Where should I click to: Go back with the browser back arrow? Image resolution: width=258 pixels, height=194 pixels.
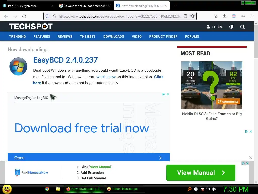point(6,16)
